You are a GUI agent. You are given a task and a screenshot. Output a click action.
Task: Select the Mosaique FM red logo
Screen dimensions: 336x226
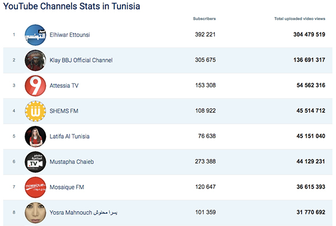point(35,187)
